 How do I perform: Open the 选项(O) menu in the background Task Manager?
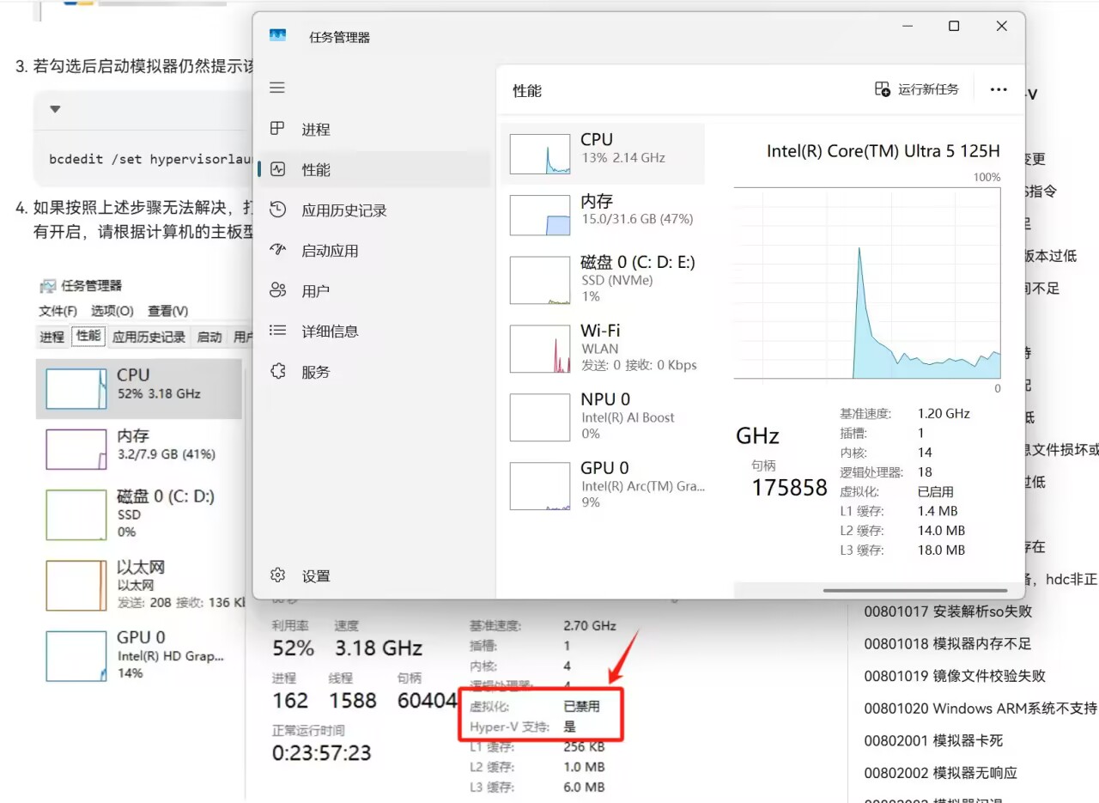[x=112, y=311]
